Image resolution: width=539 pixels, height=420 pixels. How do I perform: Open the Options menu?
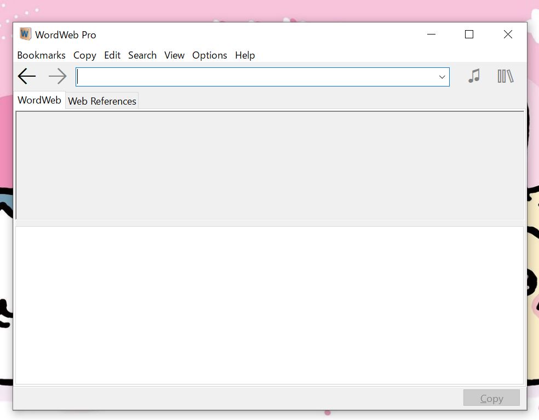click(x=210, y=55)
